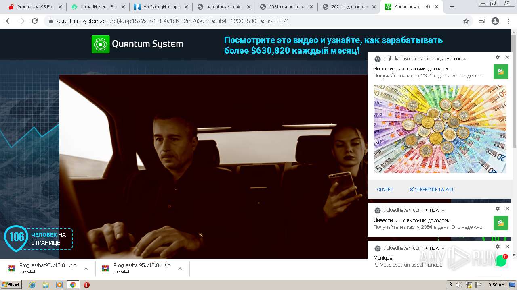The image size is (517, 290).
Task: Close the Monique missed call notification
Action: pyautogui.click(x=507, y=246)
